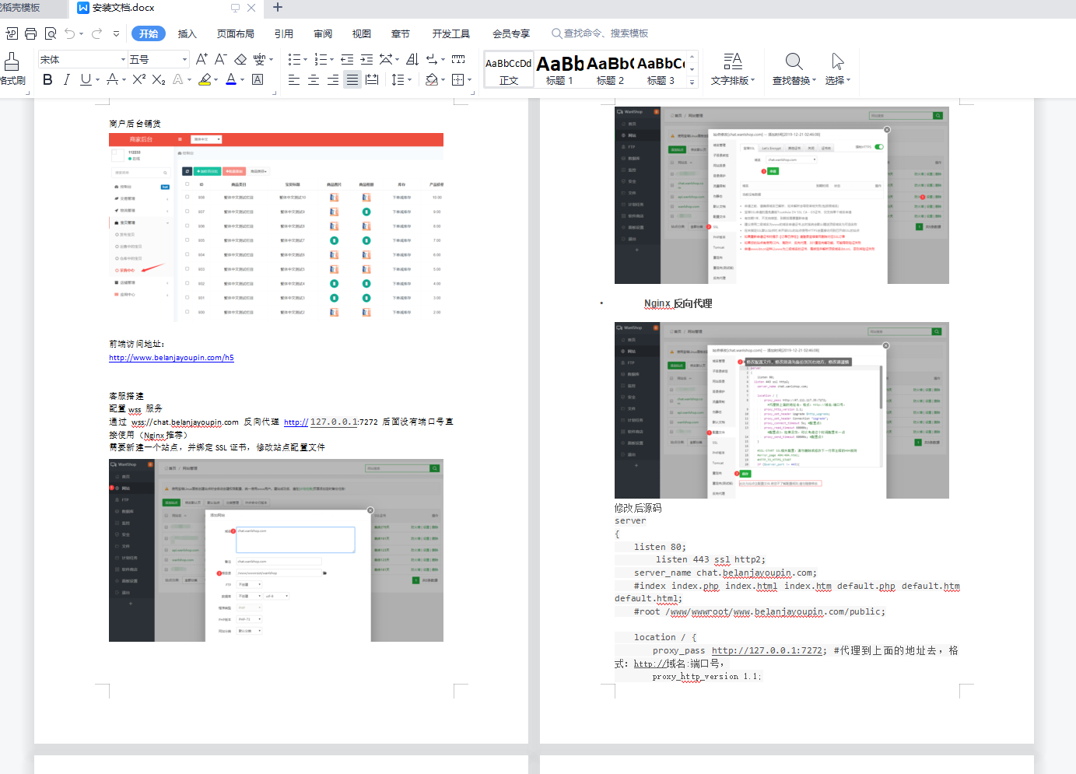Click the Print icon
The width and height of the screenshot is (1076, 774).
[x=30, y=33]
